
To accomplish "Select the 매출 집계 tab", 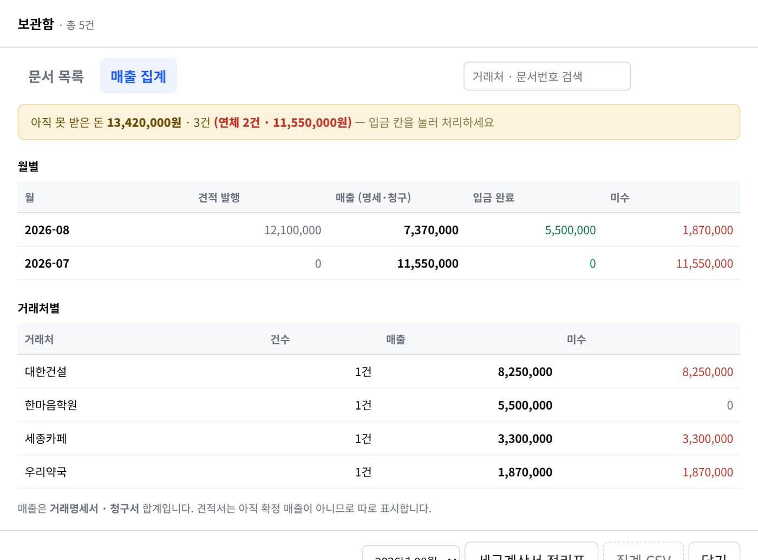I will coord(138,76).
